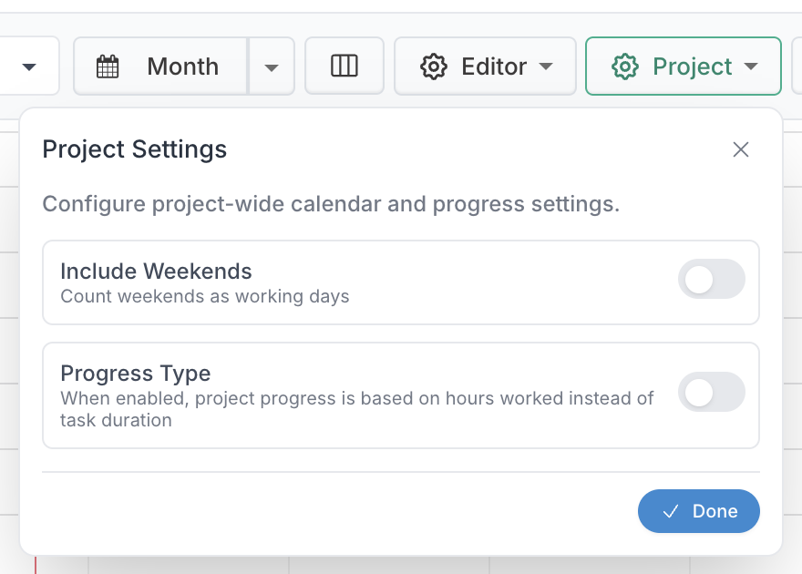Click the Progress Type label text
This screenshot has height=574, width=802.
[x=135, y=373]
